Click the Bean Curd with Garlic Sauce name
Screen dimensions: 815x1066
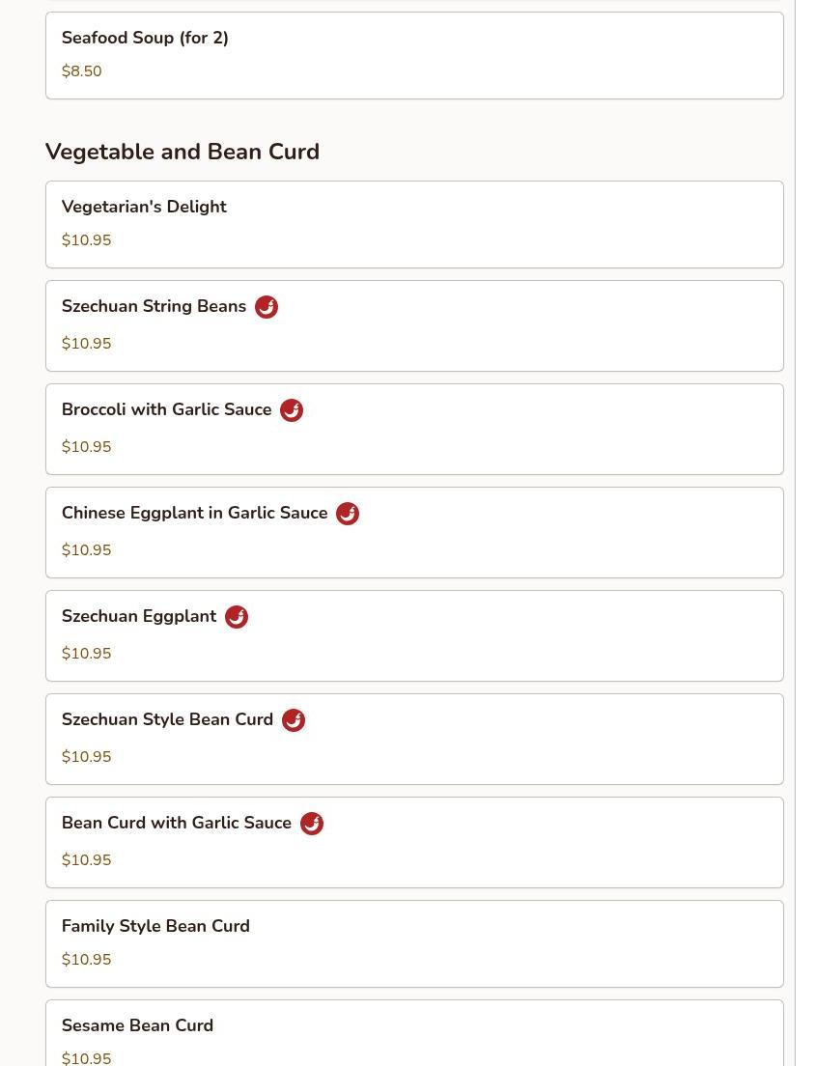coord(176,823)
